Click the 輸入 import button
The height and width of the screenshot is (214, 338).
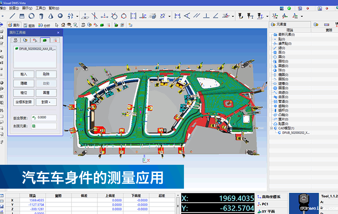click(x=24, y=74)
